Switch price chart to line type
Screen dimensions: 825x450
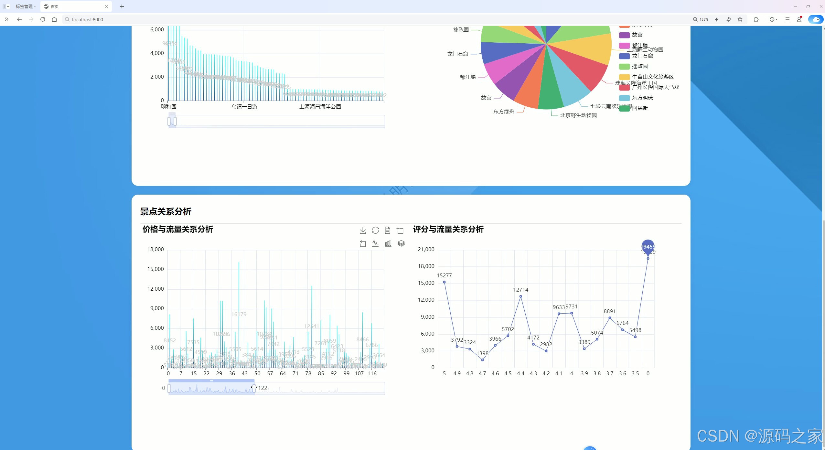(375, 243)
